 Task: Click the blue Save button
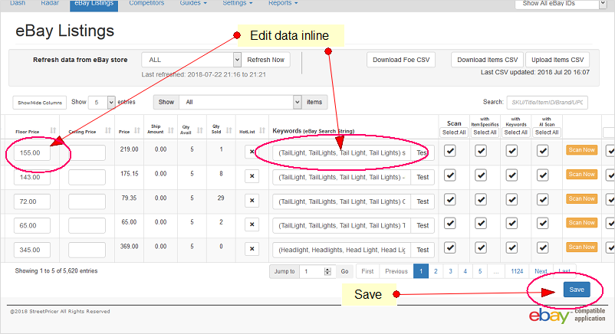pyautogui.click(x=577, y=290)
